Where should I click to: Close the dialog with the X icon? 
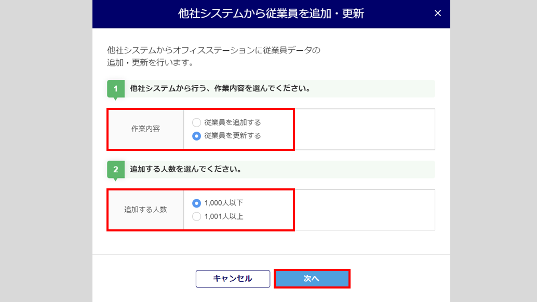(x=438, y=13)
